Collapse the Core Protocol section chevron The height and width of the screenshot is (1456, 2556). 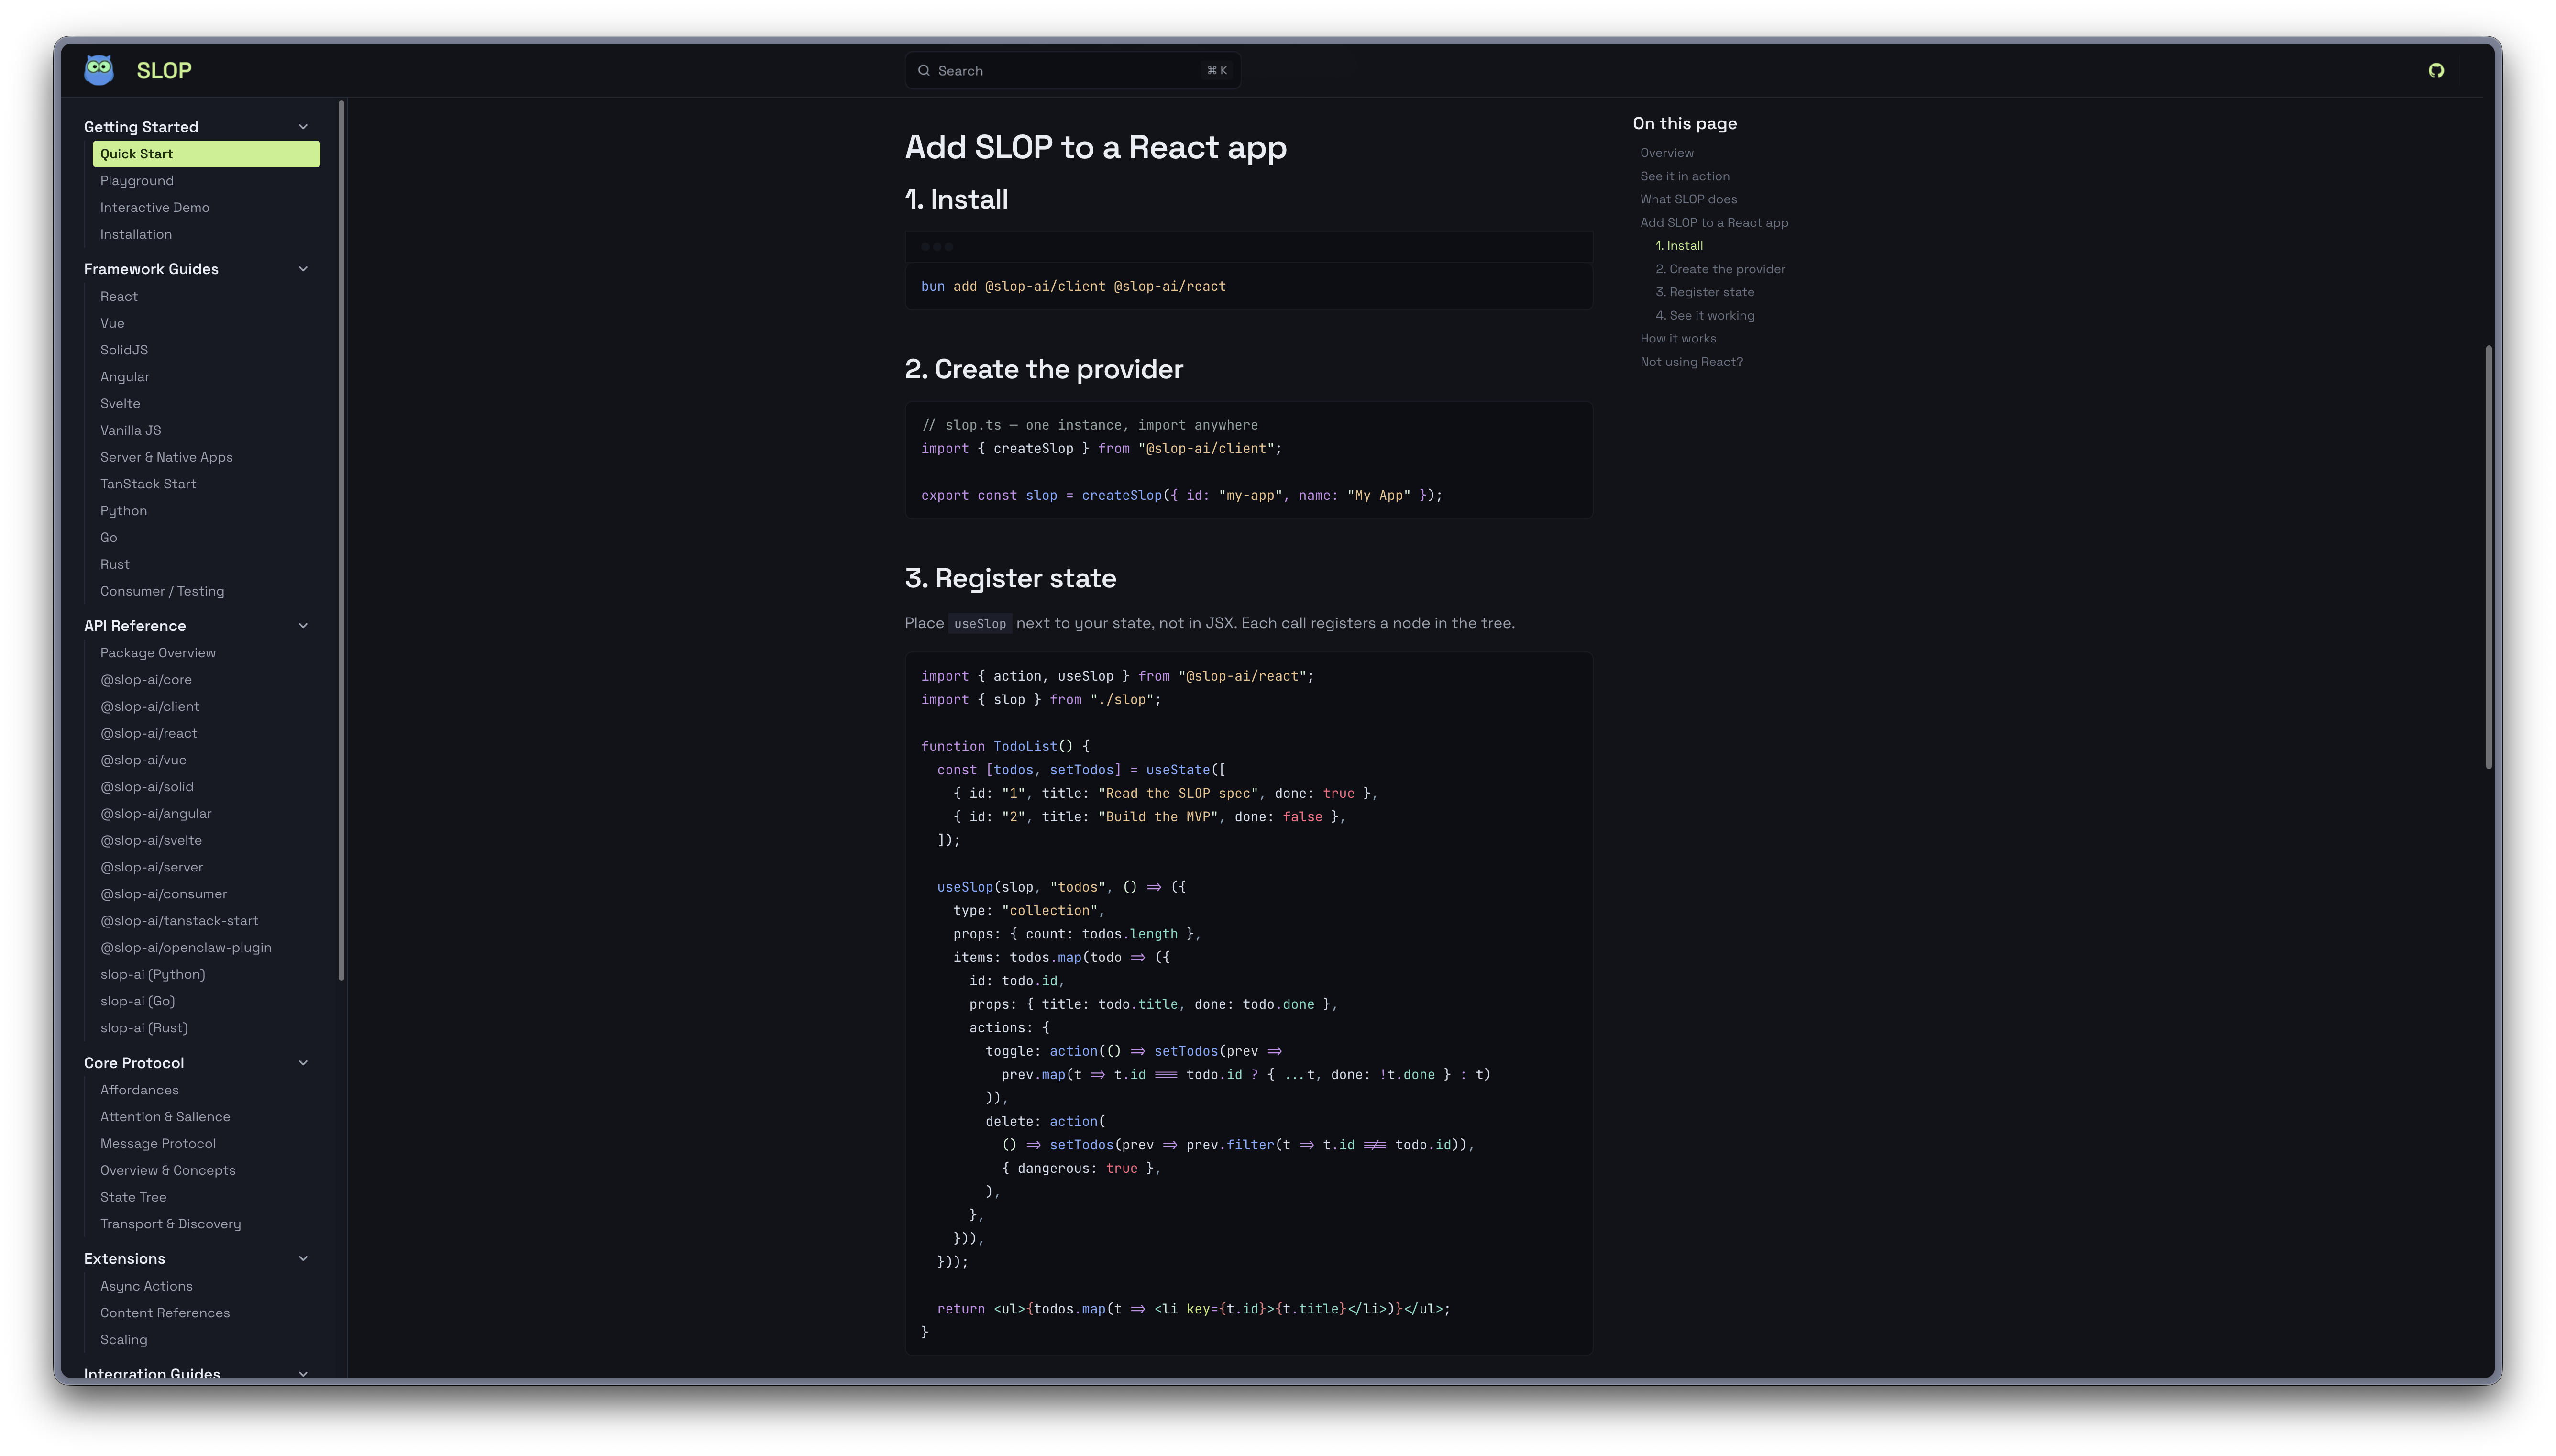tap(303, 1063)
